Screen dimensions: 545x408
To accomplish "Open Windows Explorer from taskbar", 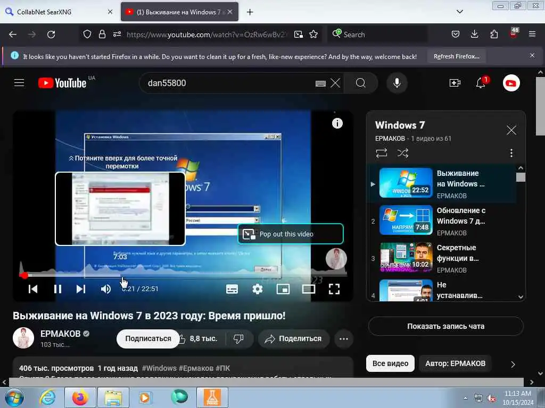I will pyautogui.click(x=113, y=397).
